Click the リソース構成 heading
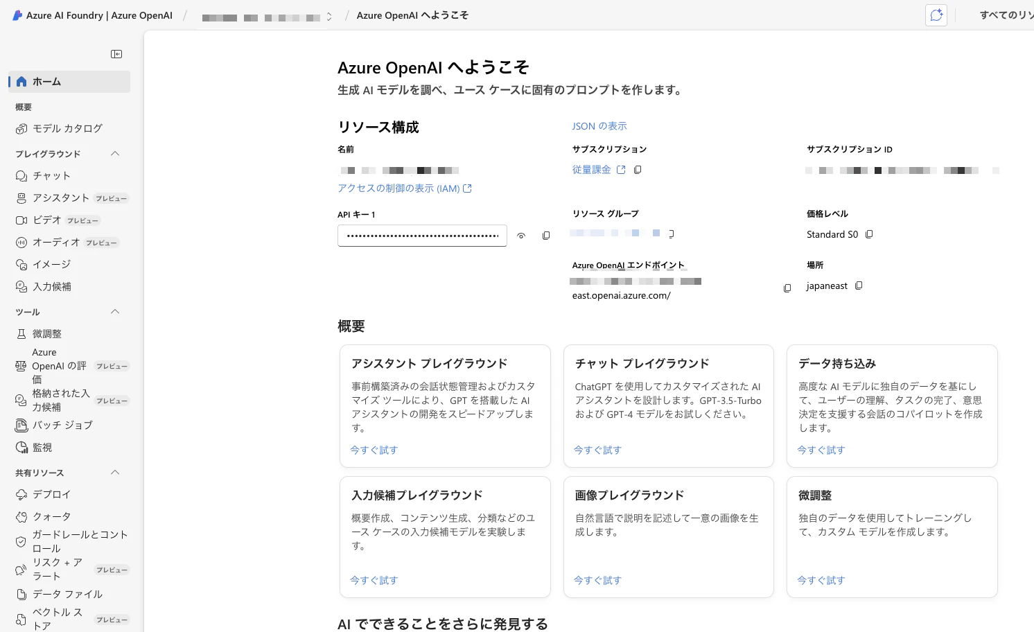Screen dimensions: 1034x632 coord(378,127)
